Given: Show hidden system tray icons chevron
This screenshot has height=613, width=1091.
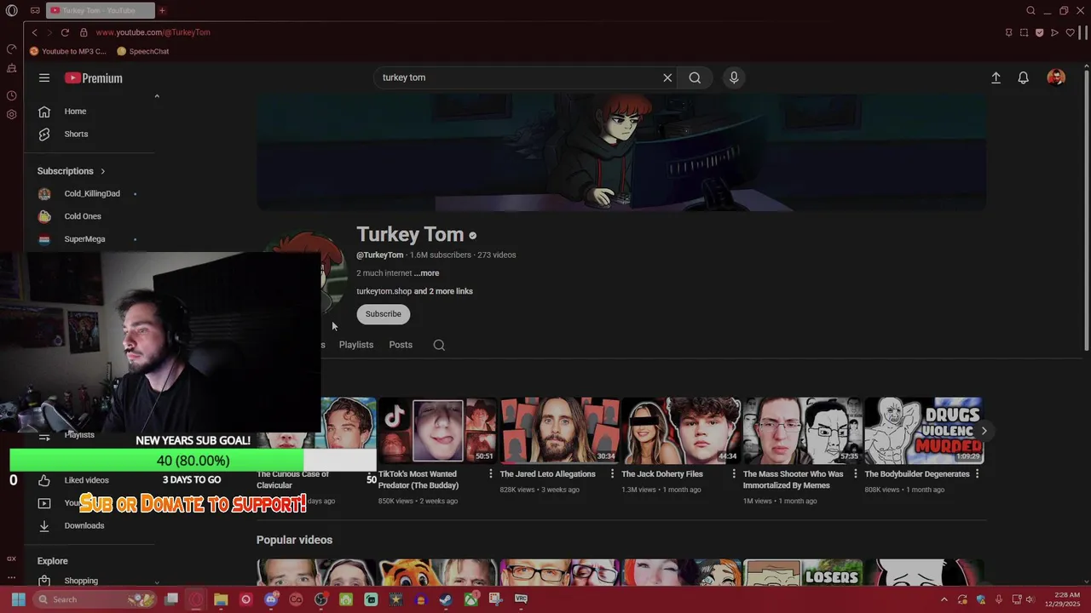Looking at the screenshot, I should (x=944, y=599).
